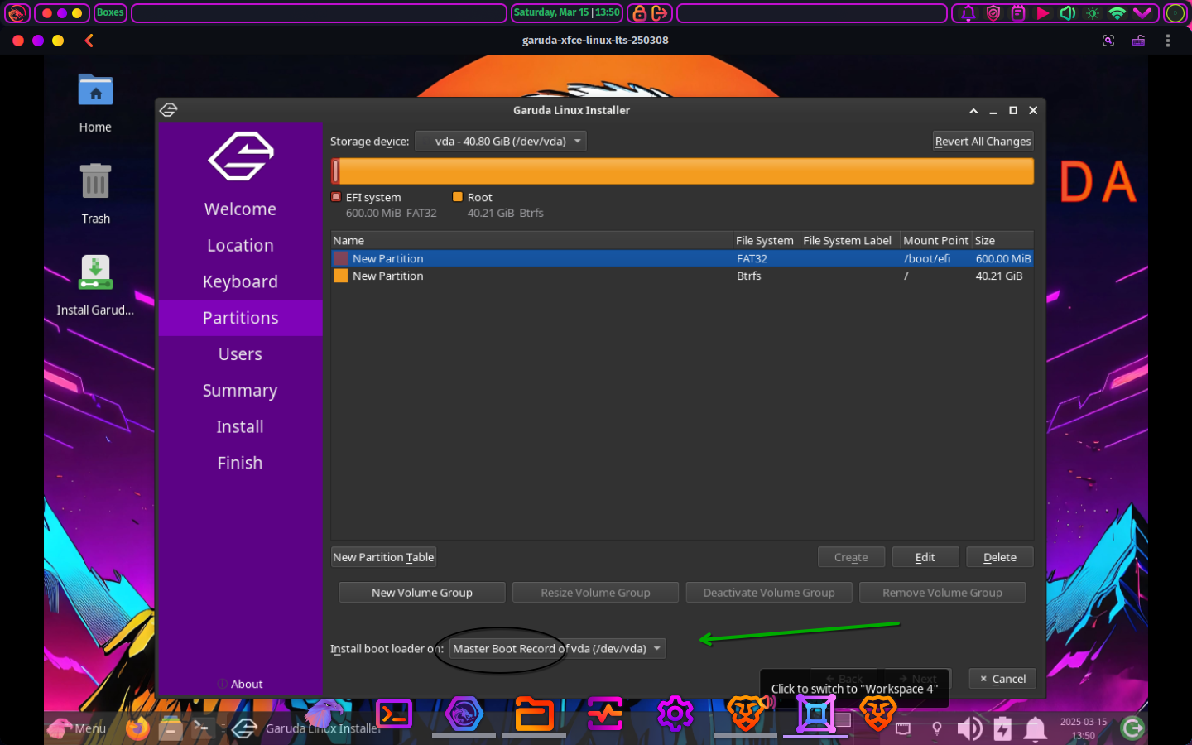
Task: Click the lock screen padlock icon
Action: click(639, 13)
